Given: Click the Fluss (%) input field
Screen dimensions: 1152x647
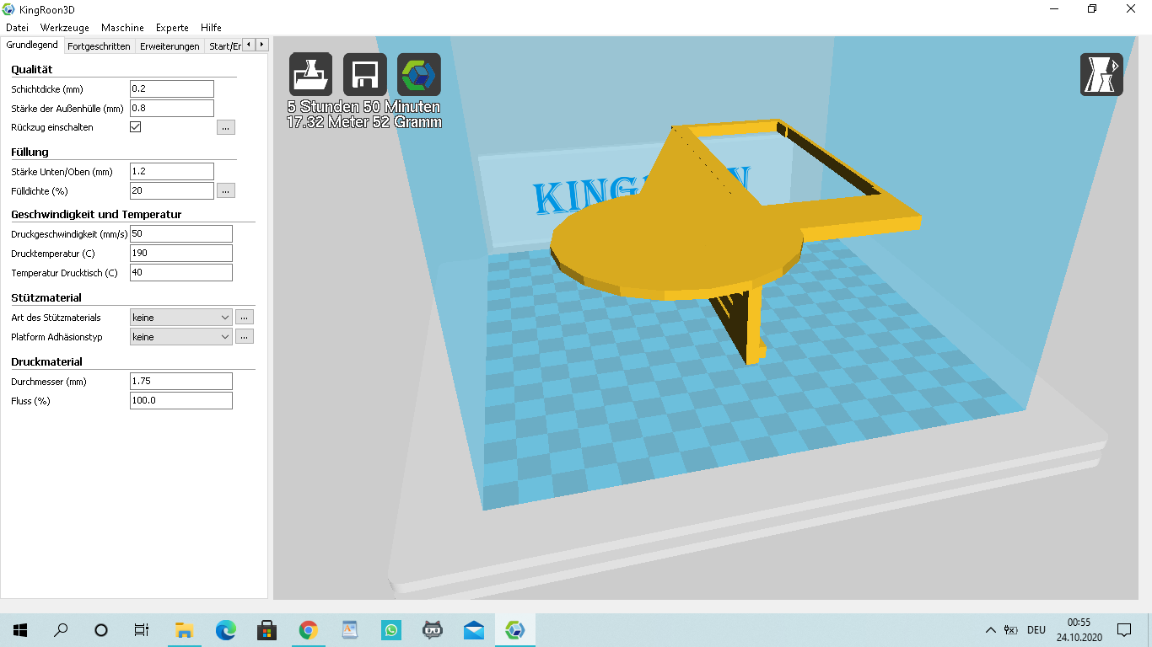Looking at the screenshot, I should pos(180,400).
